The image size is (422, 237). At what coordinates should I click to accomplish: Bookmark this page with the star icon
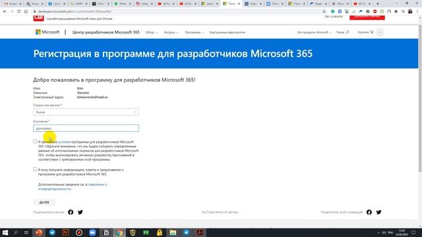(324, 12)
